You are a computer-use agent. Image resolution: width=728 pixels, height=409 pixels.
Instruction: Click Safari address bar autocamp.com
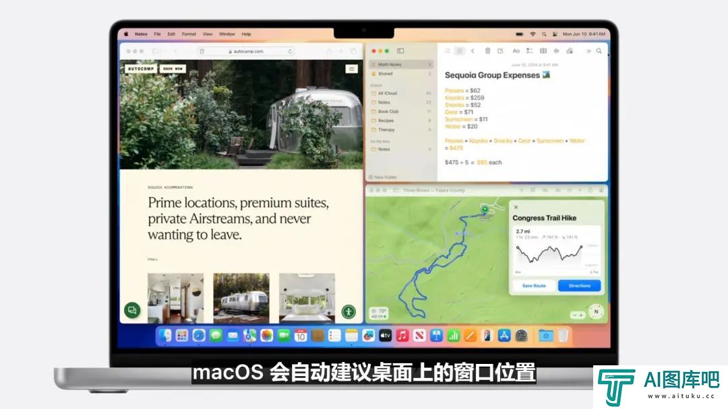pos(246,51)
